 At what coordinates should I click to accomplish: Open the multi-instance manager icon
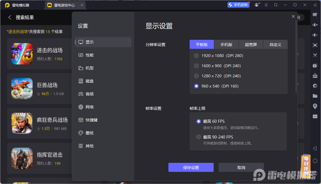tap(315, 65)
